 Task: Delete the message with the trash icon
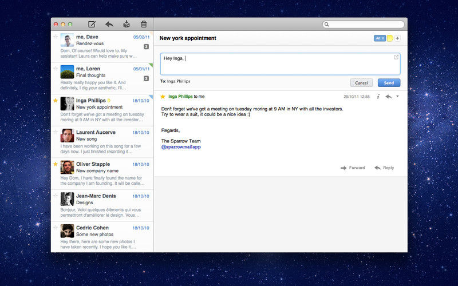click(144, 24)
